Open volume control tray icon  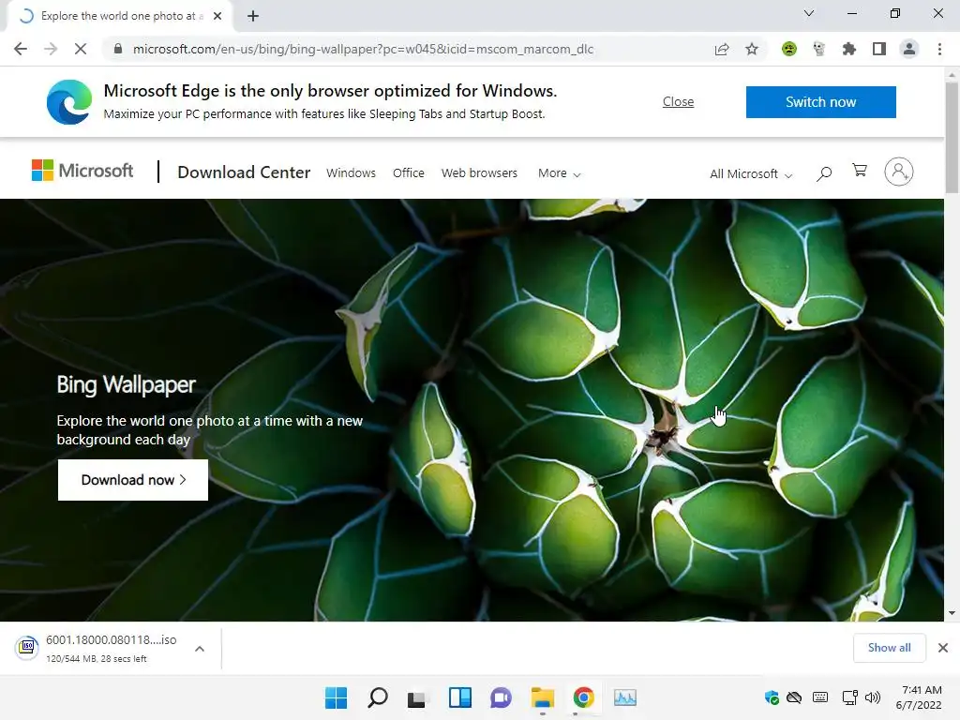coord(873,697)
